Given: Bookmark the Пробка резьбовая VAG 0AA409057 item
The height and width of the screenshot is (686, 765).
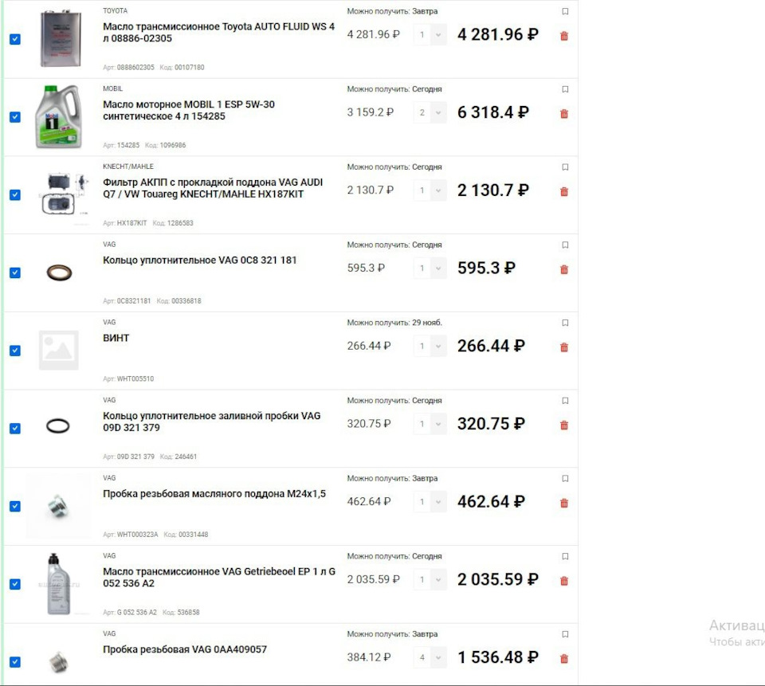Looking at the screenshot, I should [565, 635].
